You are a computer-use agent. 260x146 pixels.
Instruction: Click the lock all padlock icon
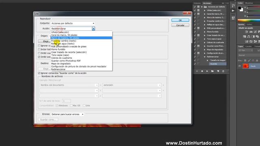click(257, 60)
